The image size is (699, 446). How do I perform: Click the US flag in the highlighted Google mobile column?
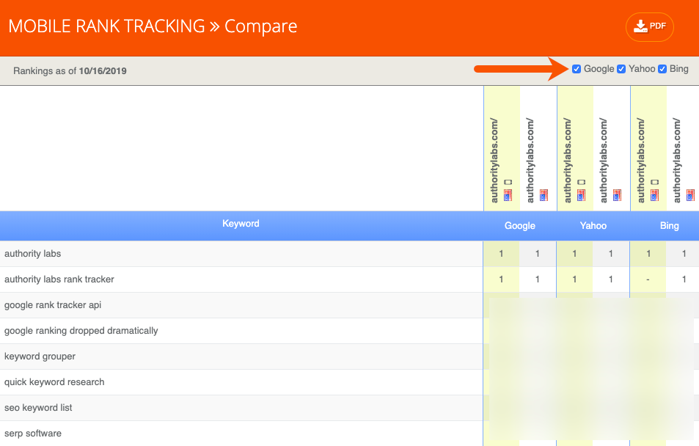tap(508, 195)
